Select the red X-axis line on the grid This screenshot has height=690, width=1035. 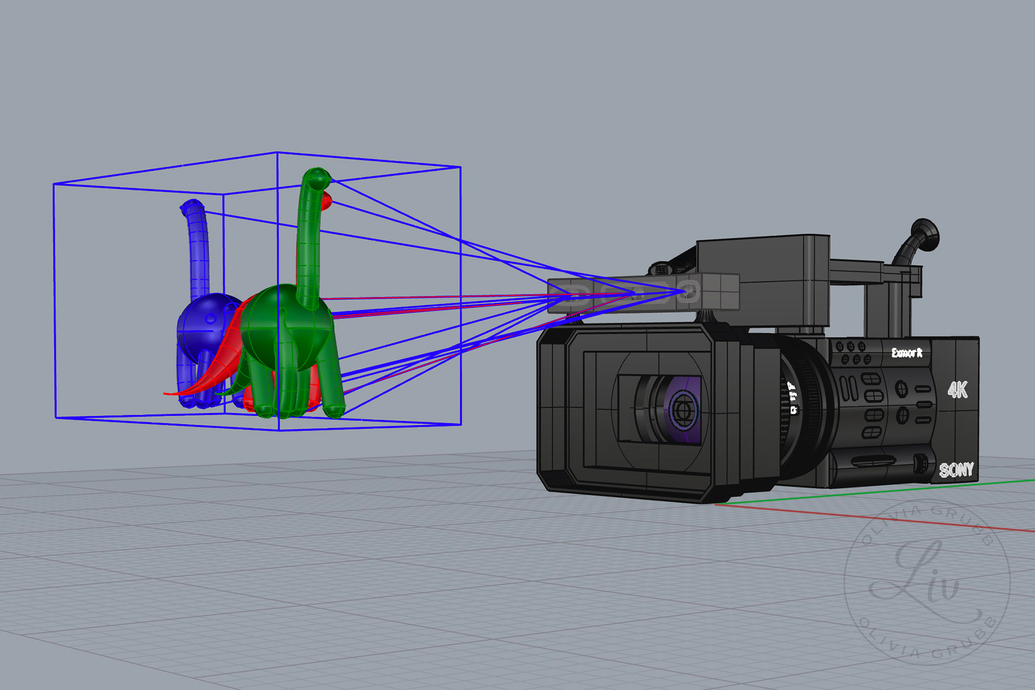(873, 518)
